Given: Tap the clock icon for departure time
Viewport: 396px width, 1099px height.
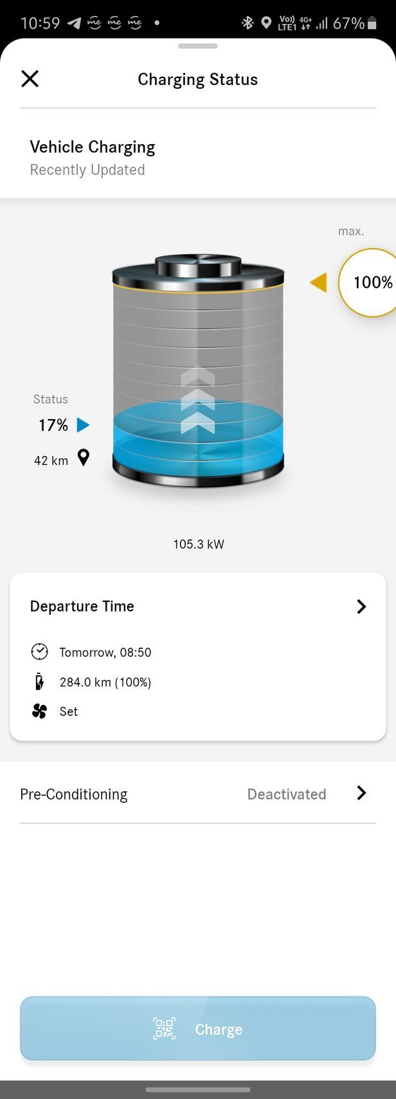Looking at the screenshot, I should (x=39, y=652).
